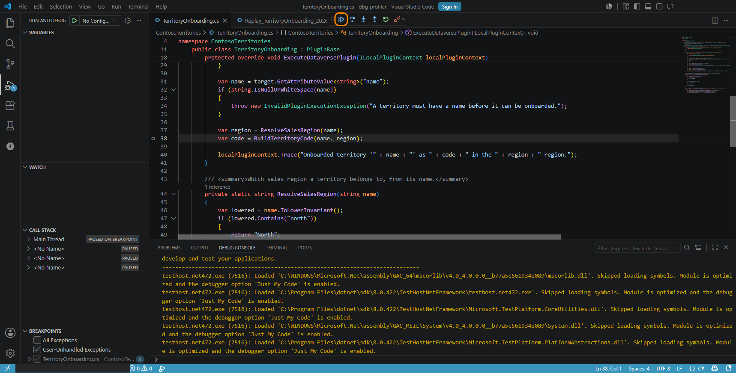Screen dimensions: 736x373
Task: Continue debugging with the Continue button
Action: click(341, 19)
